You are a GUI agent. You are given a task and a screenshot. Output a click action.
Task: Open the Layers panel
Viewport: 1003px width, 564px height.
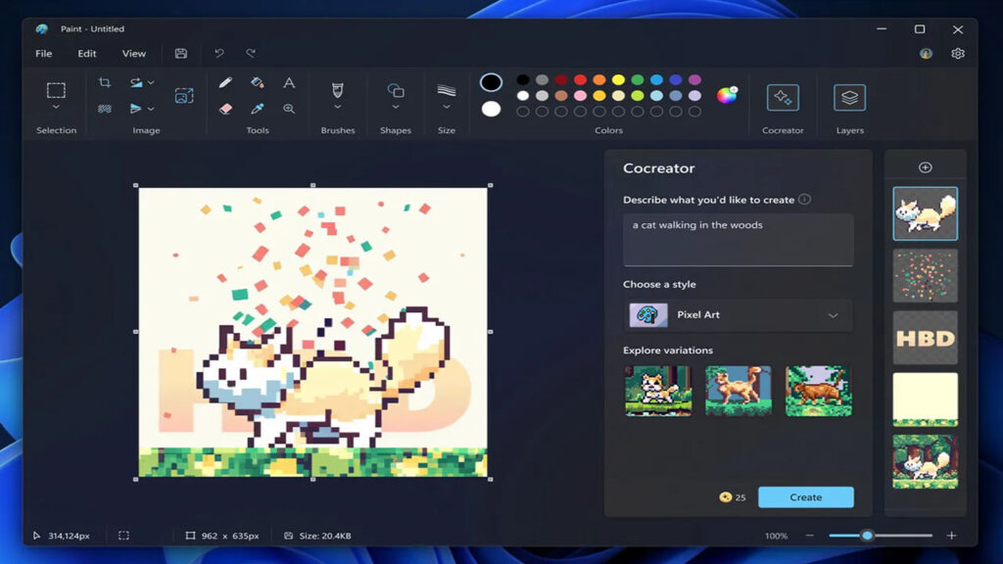click(849, 98)
